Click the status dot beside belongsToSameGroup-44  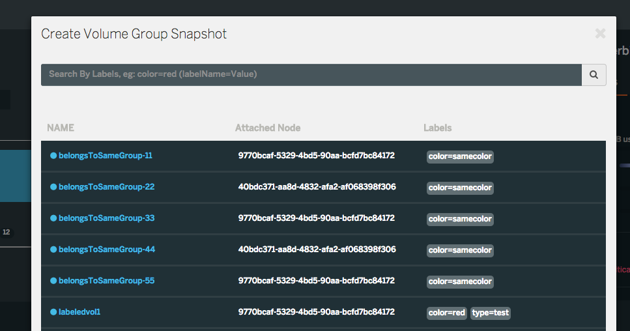click(x=53, y=250)
